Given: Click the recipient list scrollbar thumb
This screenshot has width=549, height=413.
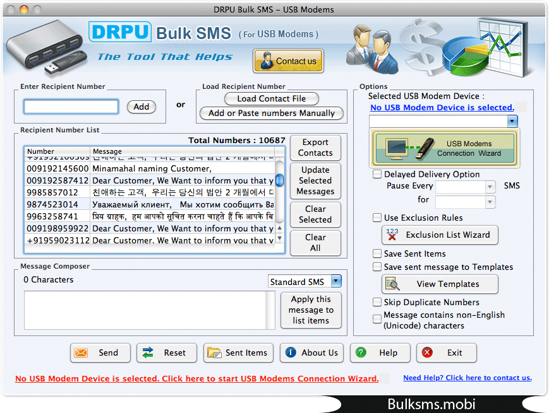Looking at the screenshot, I should [279, 180].
